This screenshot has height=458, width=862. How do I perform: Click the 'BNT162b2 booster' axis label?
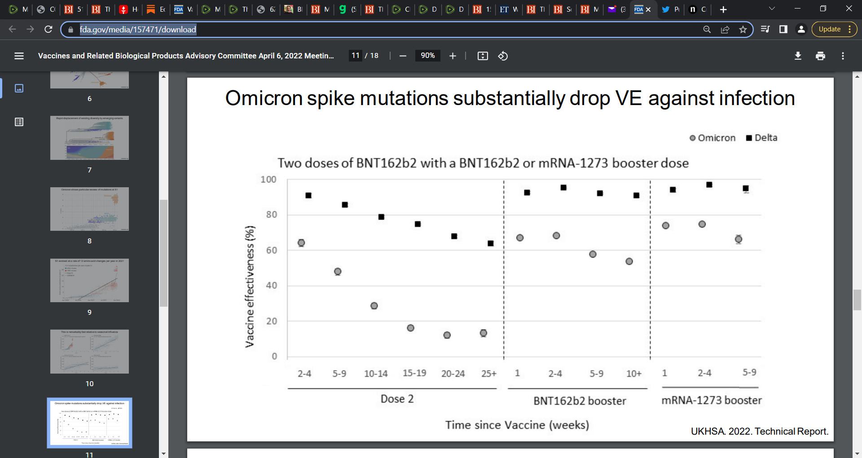point(580,401)
